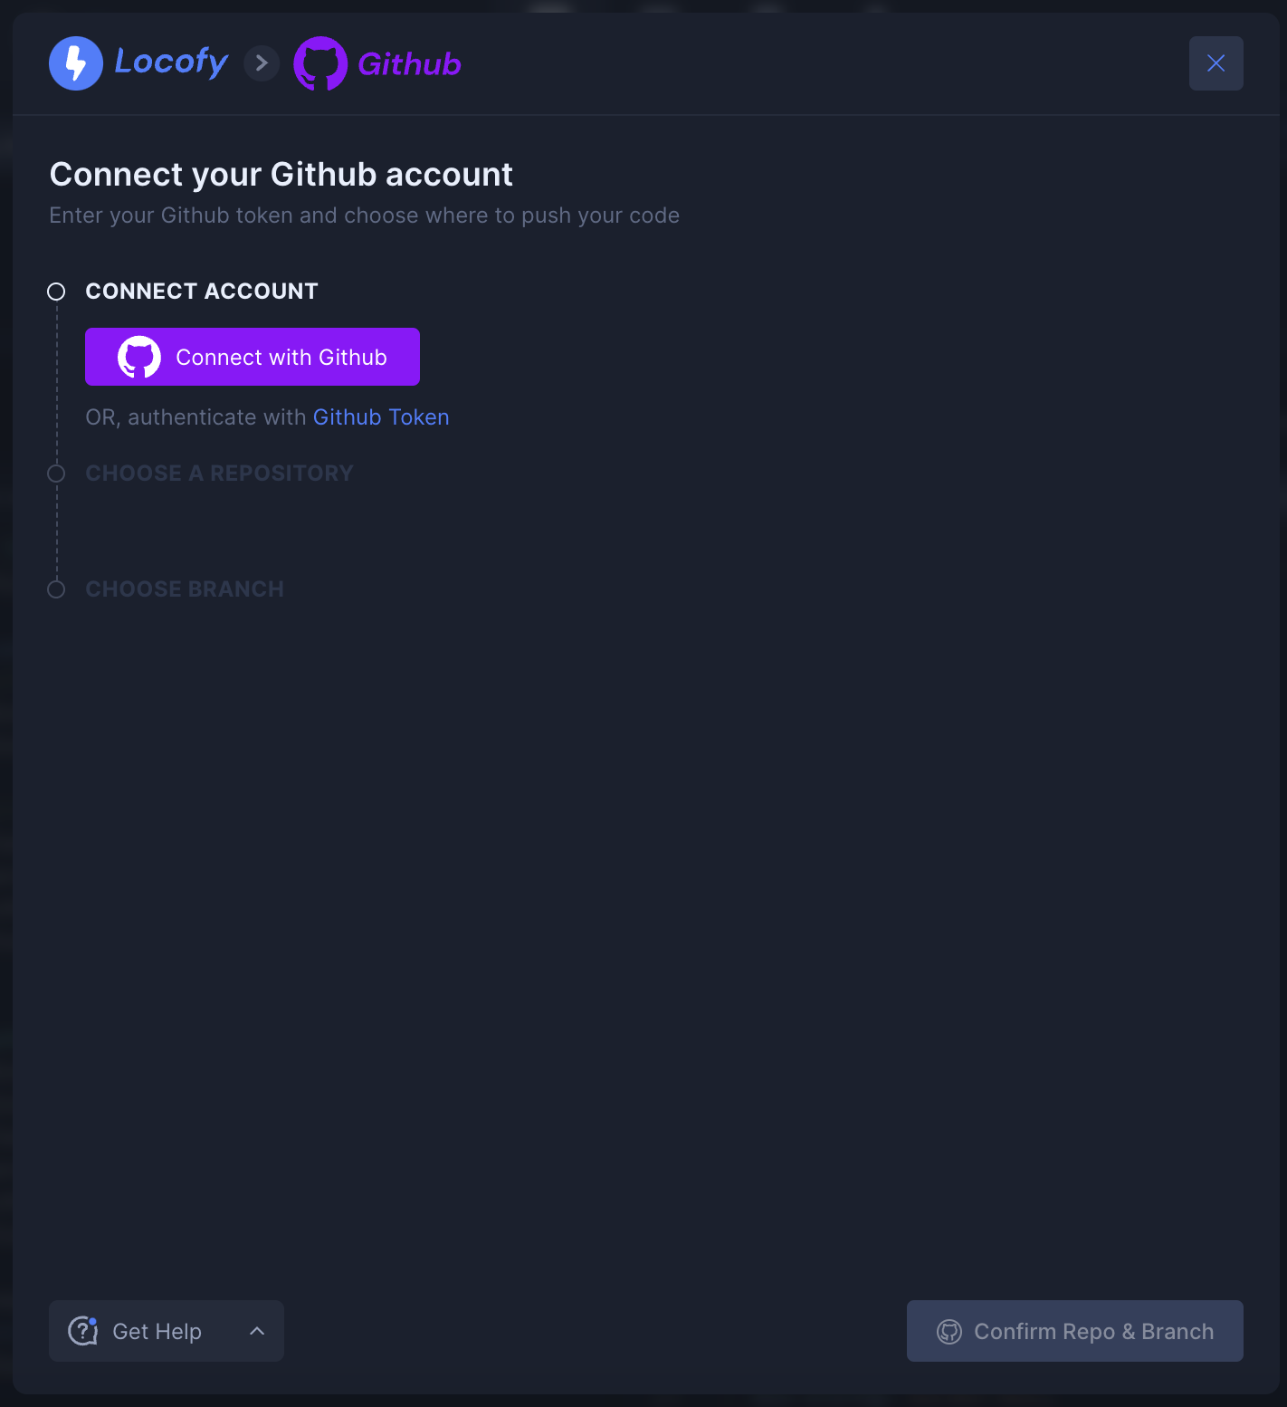The height and width of the screenshot is (1407, 1287).
Task: Select the Choose Branch step circle
Action: 56,589
